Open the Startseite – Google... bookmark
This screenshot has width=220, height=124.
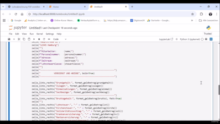coord(159,21)
